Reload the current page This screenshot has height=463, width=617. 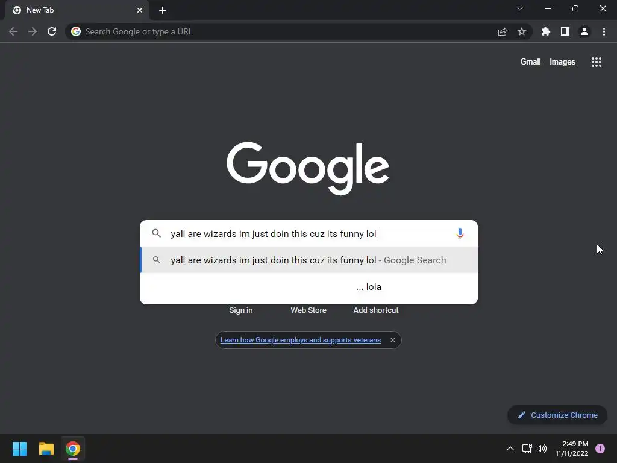click(52, 31)
